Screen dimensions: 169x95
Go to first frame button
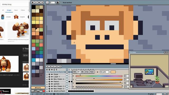[x=48, y=66]
